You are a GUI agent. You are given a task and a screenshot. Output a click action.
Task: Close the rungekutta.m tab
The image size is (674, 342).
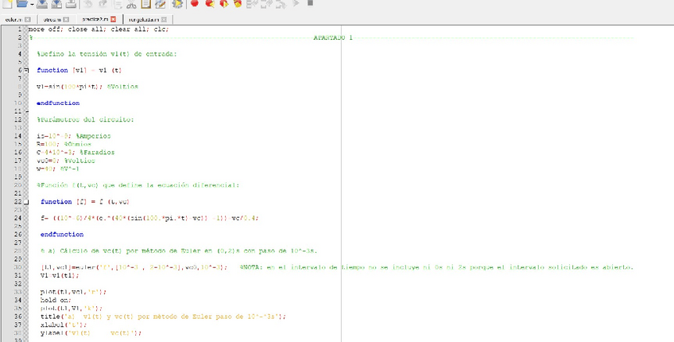tap(165, 17)
